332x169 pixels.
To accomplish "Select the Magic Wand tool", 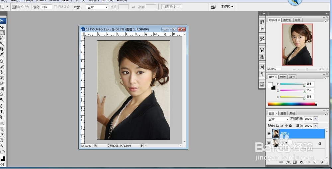I will pos(2,43).
